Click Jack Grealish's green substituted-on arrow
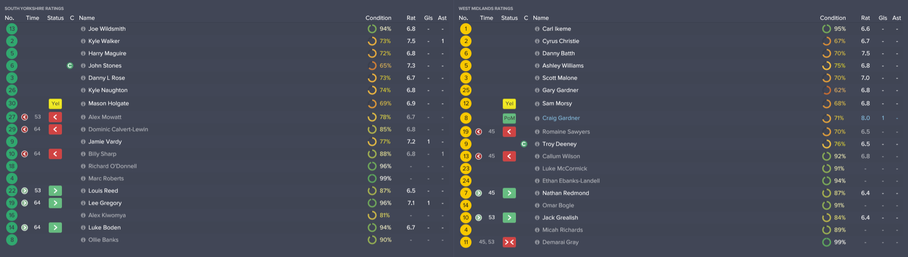908x257 pixels. (x=509, y=218)
